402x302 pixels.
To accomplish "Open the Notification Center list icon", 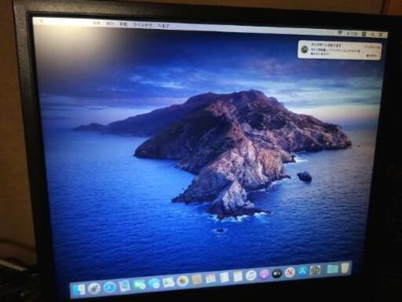I will point(381,35).
